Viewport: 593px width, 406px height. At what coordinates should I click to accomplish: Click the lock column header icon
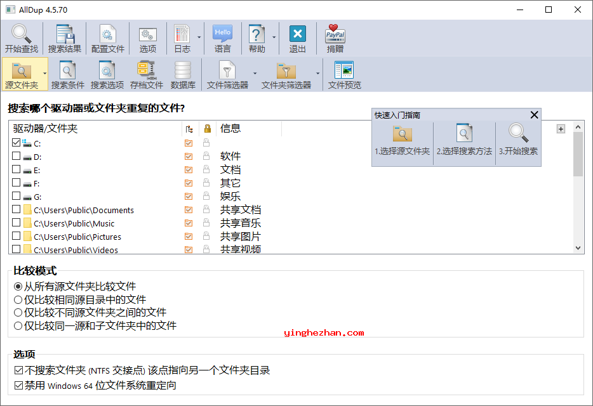pyautogui.click(x=207, y=129)
